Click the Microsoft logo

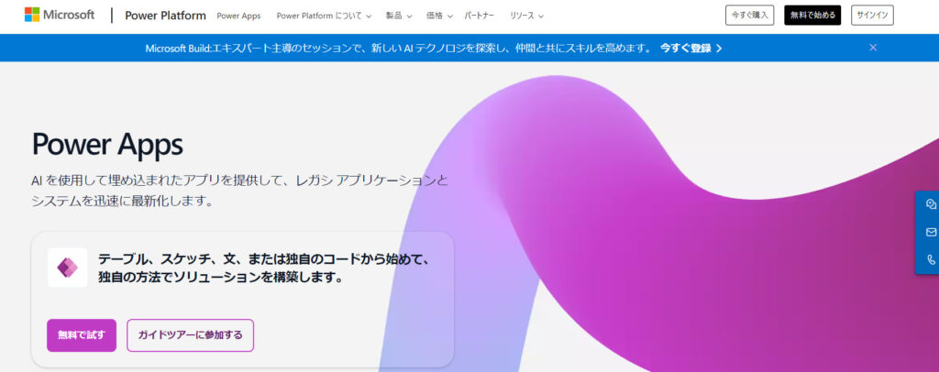click(59, 15)
